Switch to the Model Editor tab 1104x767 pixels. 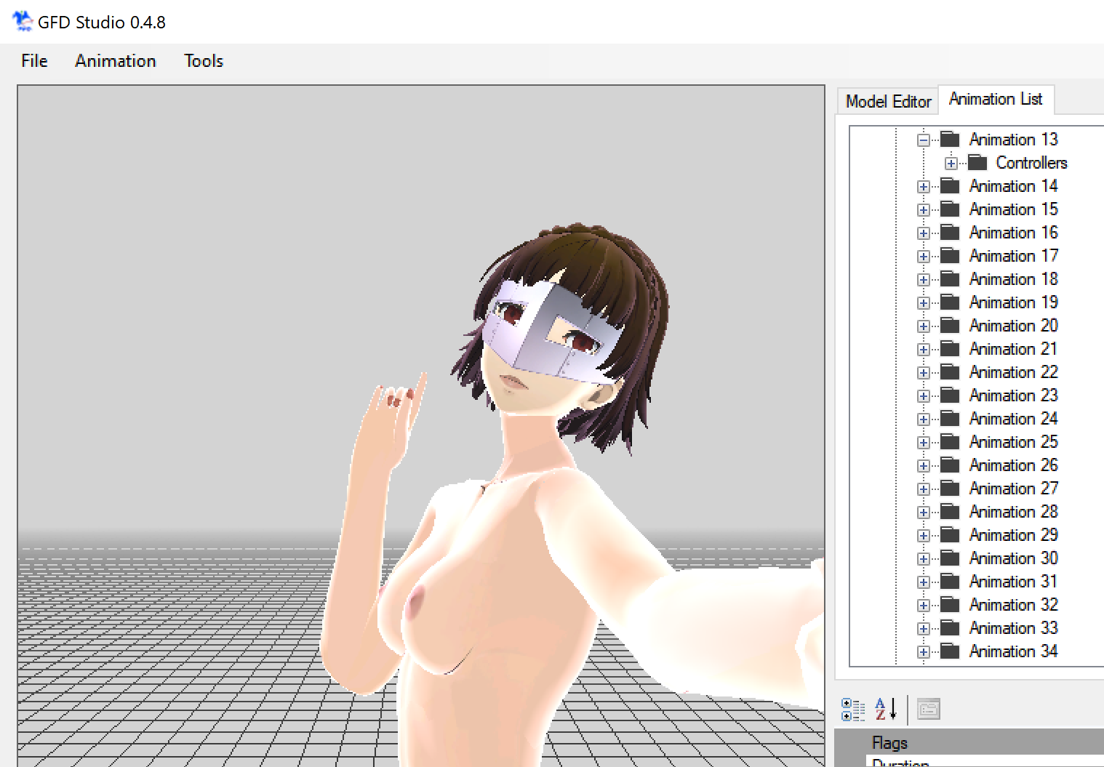[888, 102]
